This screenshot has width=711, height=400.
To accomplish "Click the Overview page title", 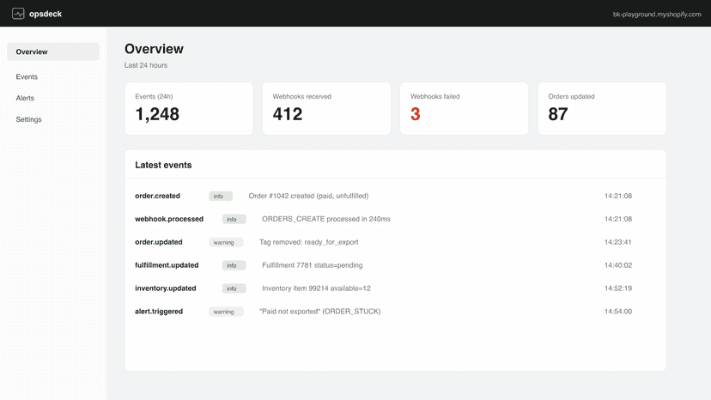I will click(x=154, y=49).
